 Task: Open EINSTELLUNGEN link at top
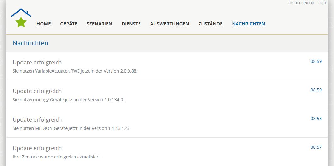click(x=301, y=3)
